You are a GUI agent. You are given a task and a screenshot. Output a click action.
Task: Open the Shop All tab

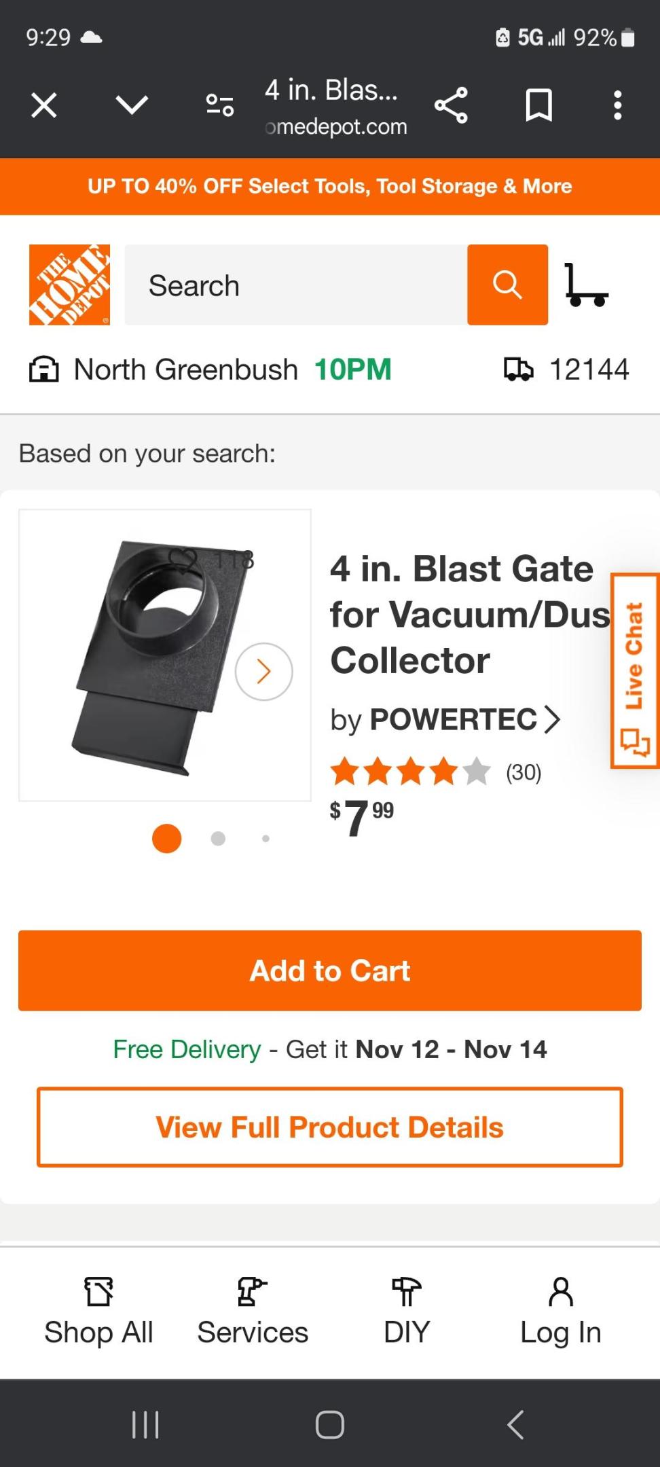98,1312
